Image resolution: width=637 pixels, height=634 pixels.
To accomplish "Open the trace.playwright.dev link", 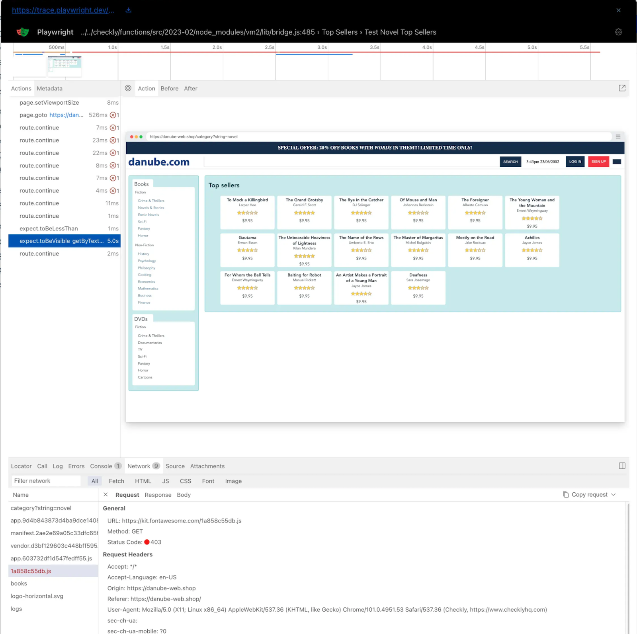I will tap(63, 10).
